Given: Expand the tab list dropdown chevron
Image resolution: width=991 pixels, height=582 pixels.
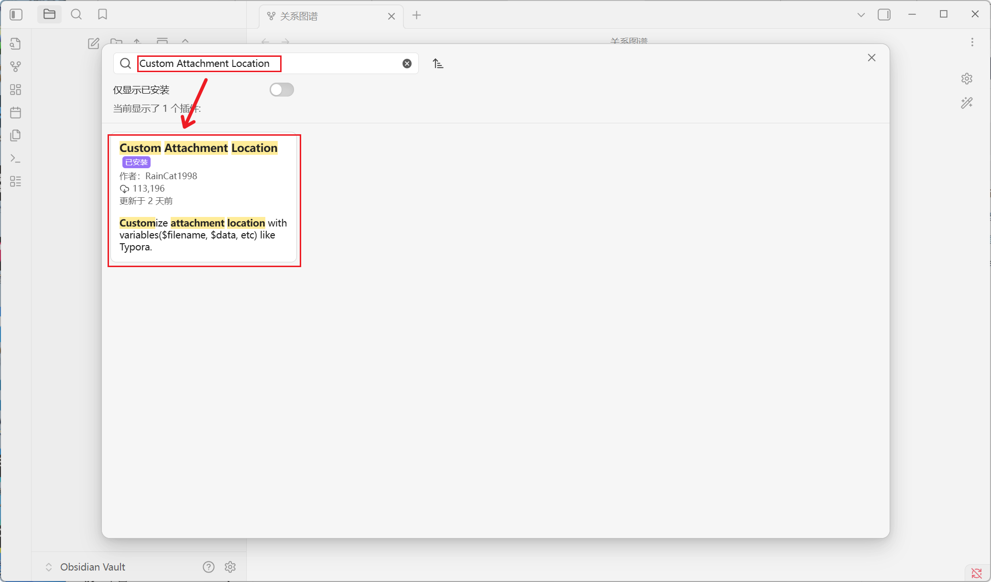Looking at the screenshot, I should pyautogui.click(x=861, y=15).
